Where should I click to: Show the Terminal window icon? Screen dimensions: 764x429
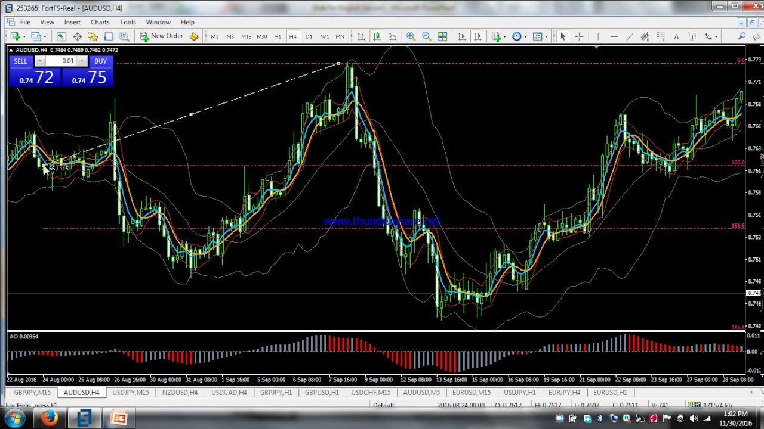109,36
